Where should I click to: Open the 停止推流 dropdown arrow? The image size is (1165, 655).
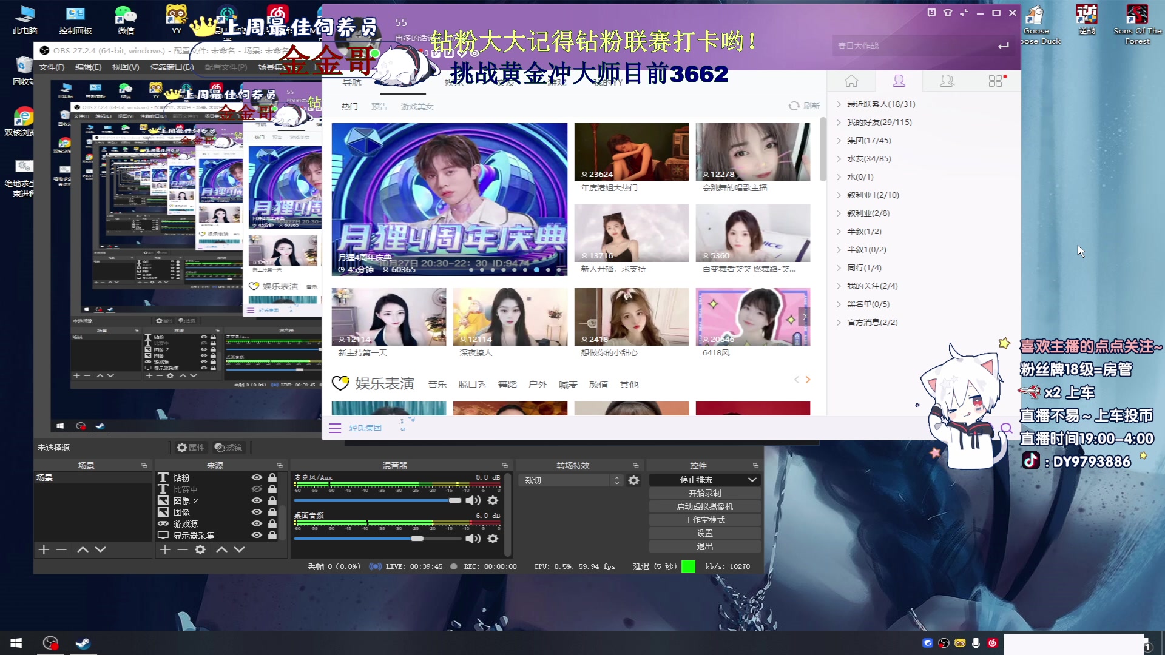752,479
